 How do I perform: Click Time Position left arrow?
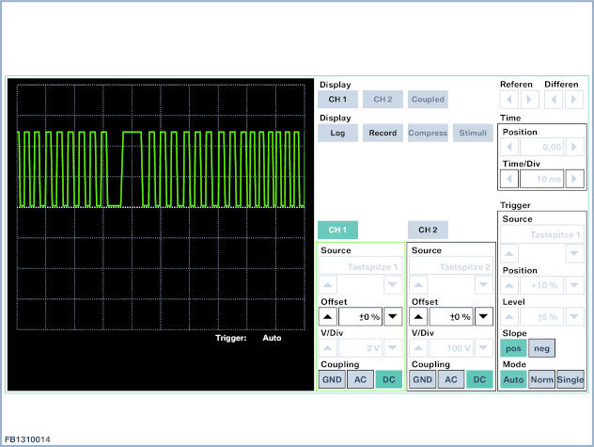point(508,148)
